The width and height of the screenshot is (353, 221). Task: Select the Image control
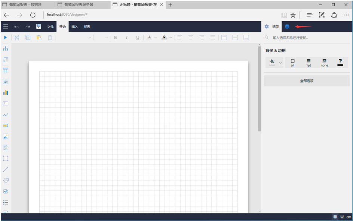pos(6,136)
